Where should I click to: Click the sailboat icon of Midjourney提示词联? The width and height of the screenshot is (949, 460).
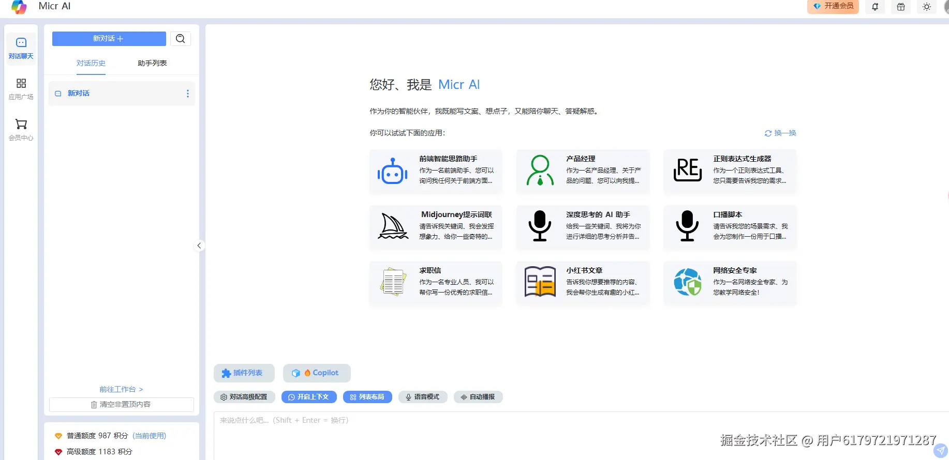(x=393, y=226)
